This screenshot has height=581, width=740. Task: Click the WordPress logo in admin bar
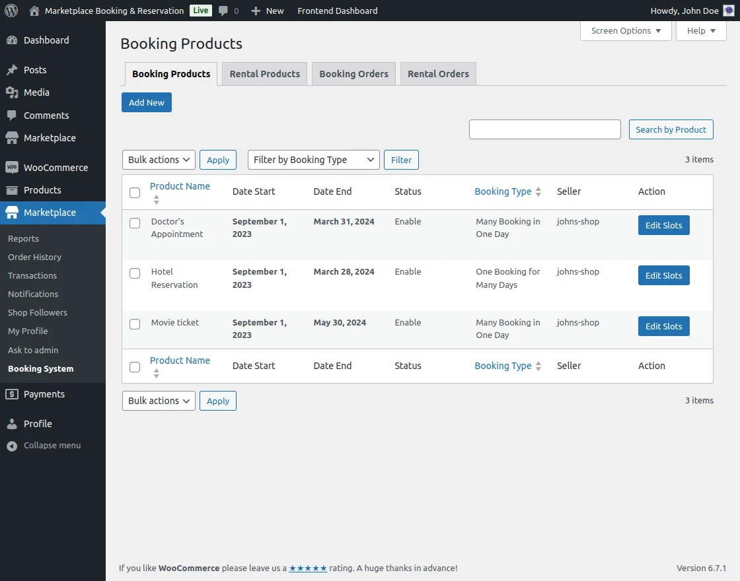click(11, 11)
